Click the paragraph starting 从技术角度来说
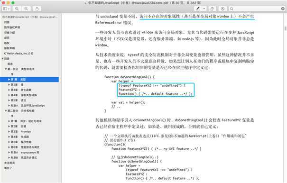Screen dimensions: 287x183 click(175, 61)
